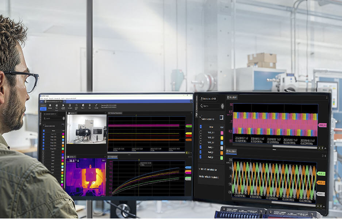
Task: Click the green channel flag beside upper-left chart
Action: pyautogui.click(x=189, y=126)
